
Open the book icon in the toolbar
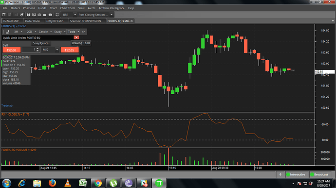pyautogui.click(x=29, y=15)
